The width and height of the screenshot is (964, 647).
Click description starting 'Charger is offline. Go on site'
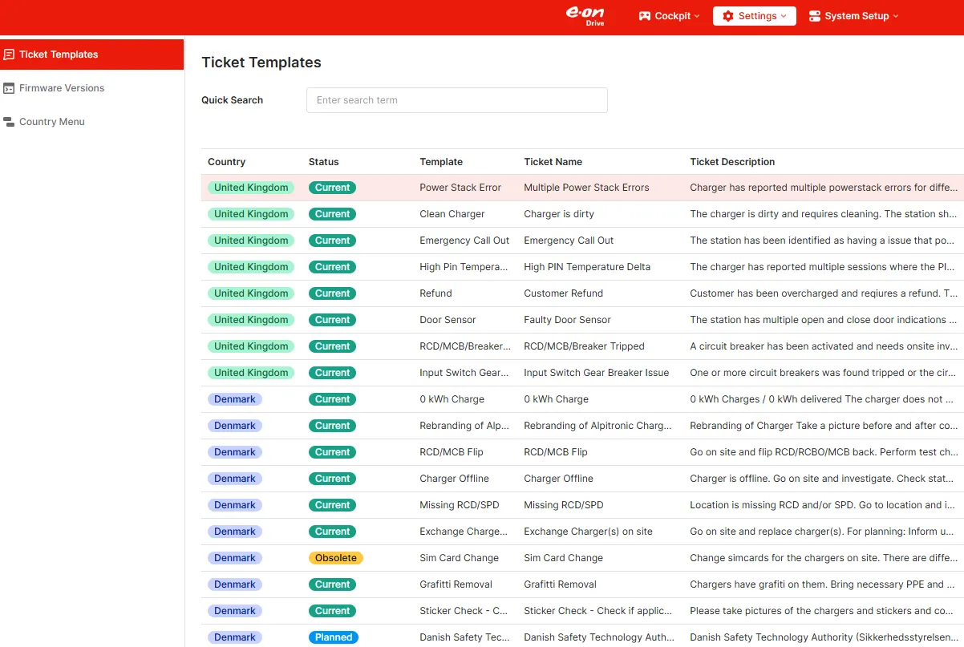coord(824,479)
